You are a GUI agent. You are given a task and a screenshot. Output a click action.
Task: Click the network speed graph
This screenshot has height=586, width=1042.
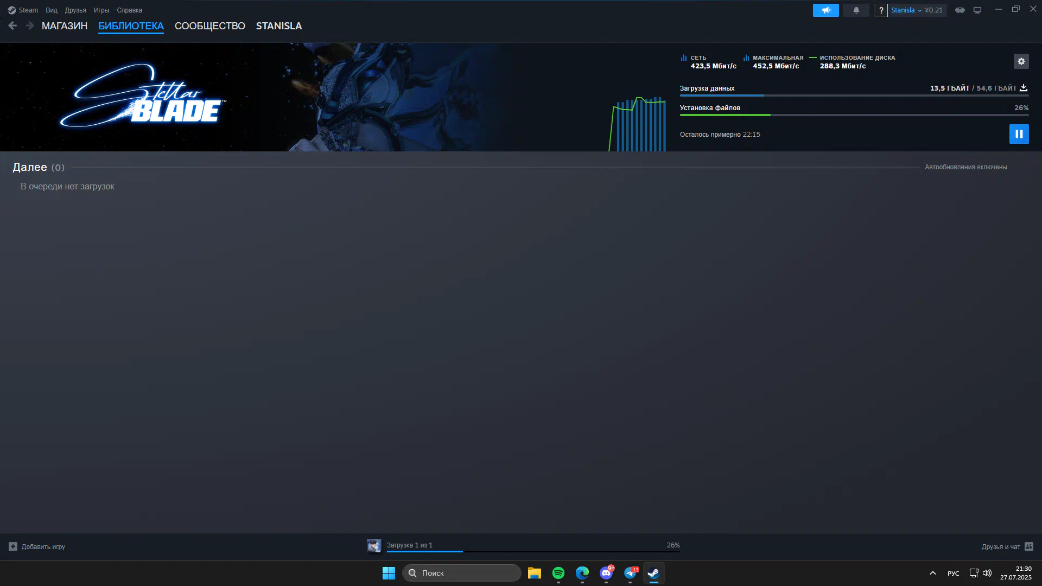(x=638, y=124)
